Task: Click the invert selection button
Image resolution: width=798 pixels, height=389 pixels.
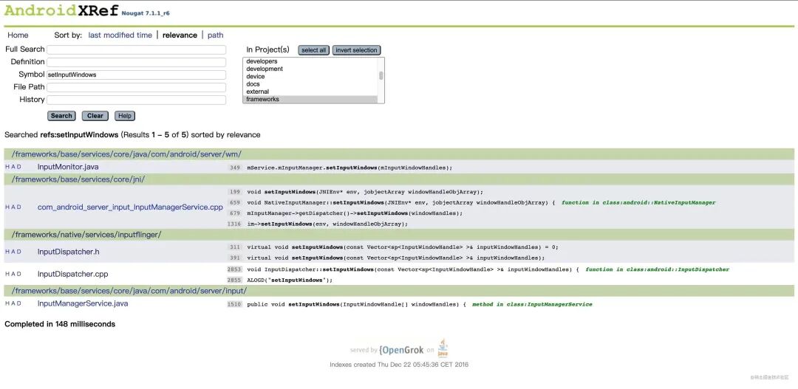Action: 356,50
